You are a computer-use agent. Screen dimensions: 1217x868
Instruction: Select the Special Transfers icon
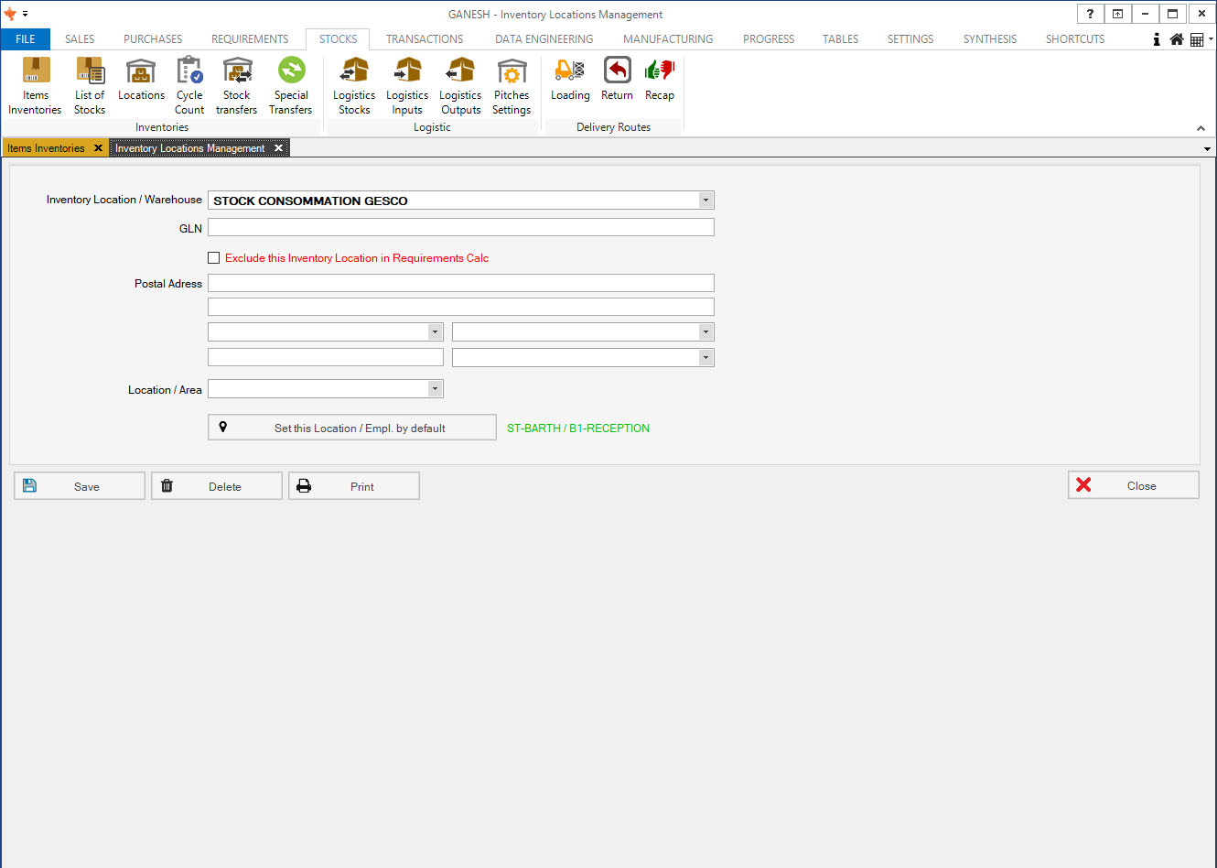click(291, 86)
